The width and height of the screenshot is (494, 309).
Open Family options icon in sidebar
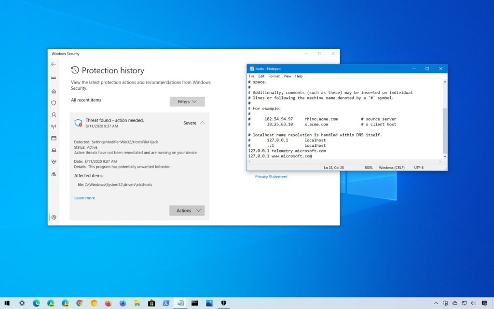(x=54, y=174)
